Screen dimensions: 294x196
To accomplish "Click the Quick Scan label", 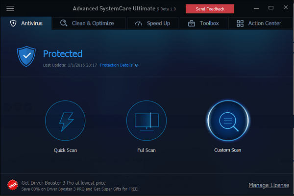I will (x=65, y=150).
